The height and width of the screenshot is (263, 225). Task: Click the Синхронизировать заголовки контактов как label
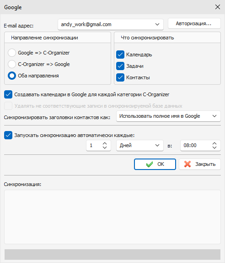coord(57,117)
